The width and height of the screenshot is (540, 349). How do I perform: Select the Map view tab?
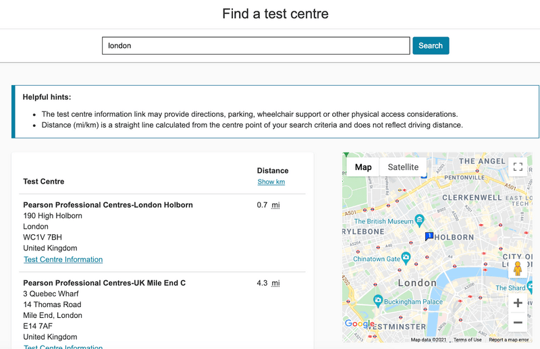pyautogui.click(x=363, y=167)
